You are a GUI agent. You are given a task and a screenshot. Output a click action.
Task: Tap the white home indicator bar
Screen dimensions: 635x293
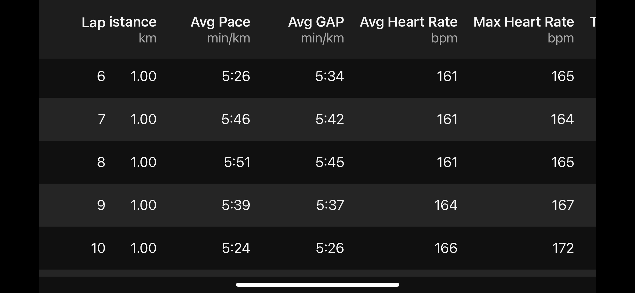(x=317, y=285)
